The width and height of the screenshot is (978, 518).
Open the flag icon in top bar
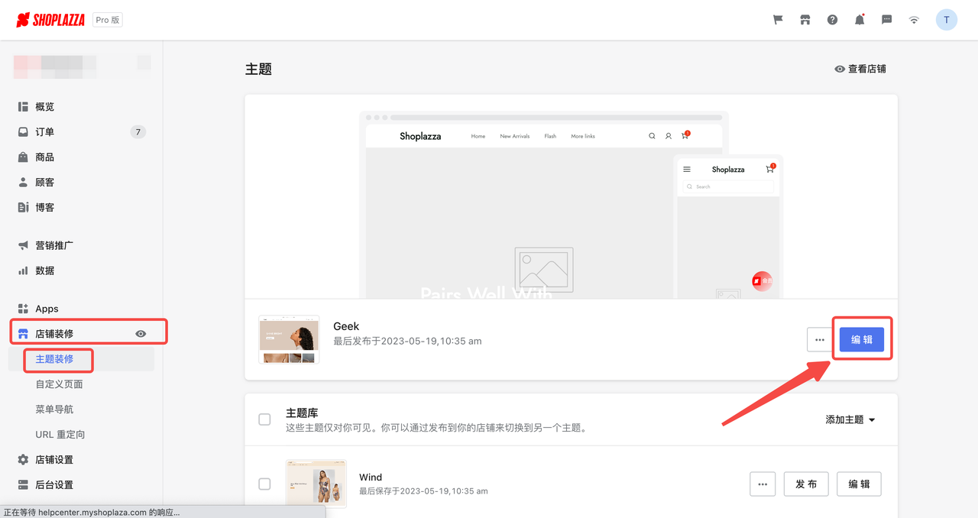pyautogui.click(x=778, y=20)
